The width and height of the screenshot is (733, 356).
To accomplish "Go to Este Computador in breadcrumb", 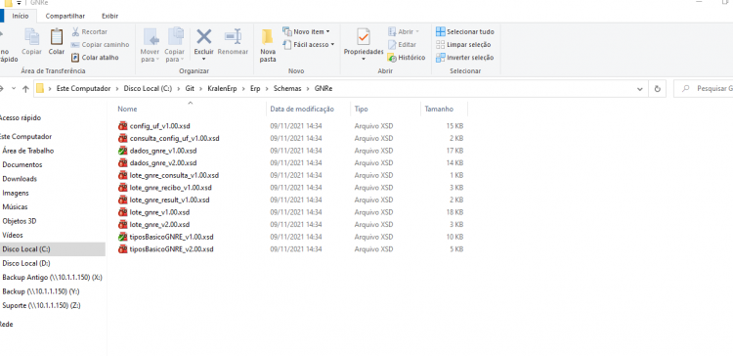I will tap(84, 88).
